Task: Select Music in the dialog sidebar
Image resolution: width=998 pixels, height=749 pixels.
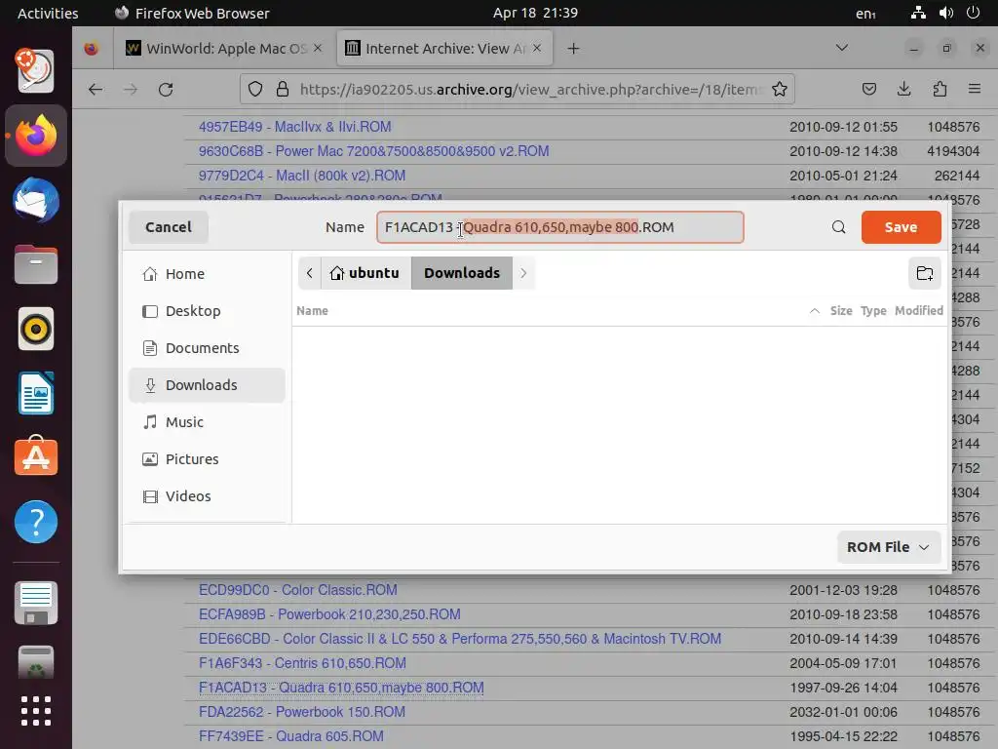Action: 207,421
